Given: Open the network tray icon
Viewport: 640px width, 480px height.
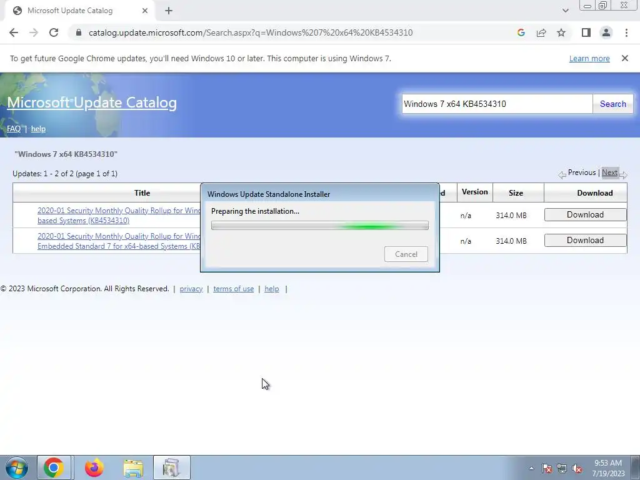Looking at the screenshot, I should [562, 469].
